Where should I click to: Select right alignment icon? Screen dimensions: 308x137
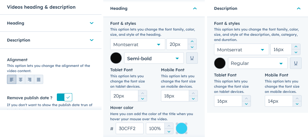point(30,79)
